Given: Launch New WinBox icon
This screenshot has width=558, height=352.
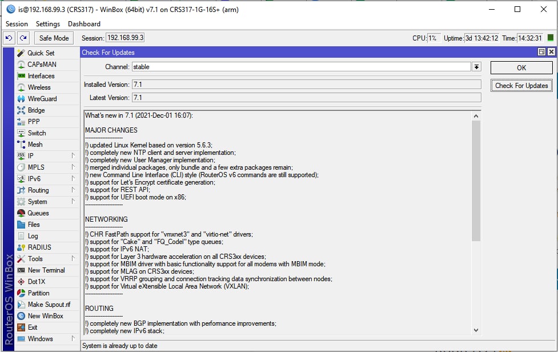Looking at the screenshot, I should point(21,315).
